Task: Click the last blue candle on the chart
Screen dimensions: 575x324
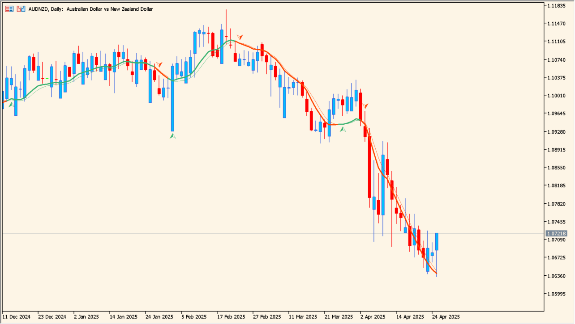Action: pos(437,242)
